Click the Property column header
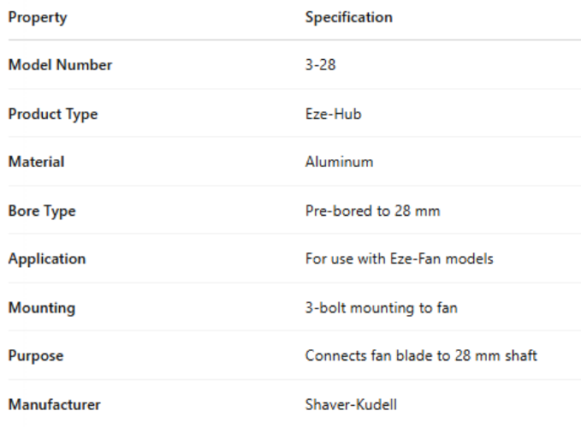 [x=38, y=17]
